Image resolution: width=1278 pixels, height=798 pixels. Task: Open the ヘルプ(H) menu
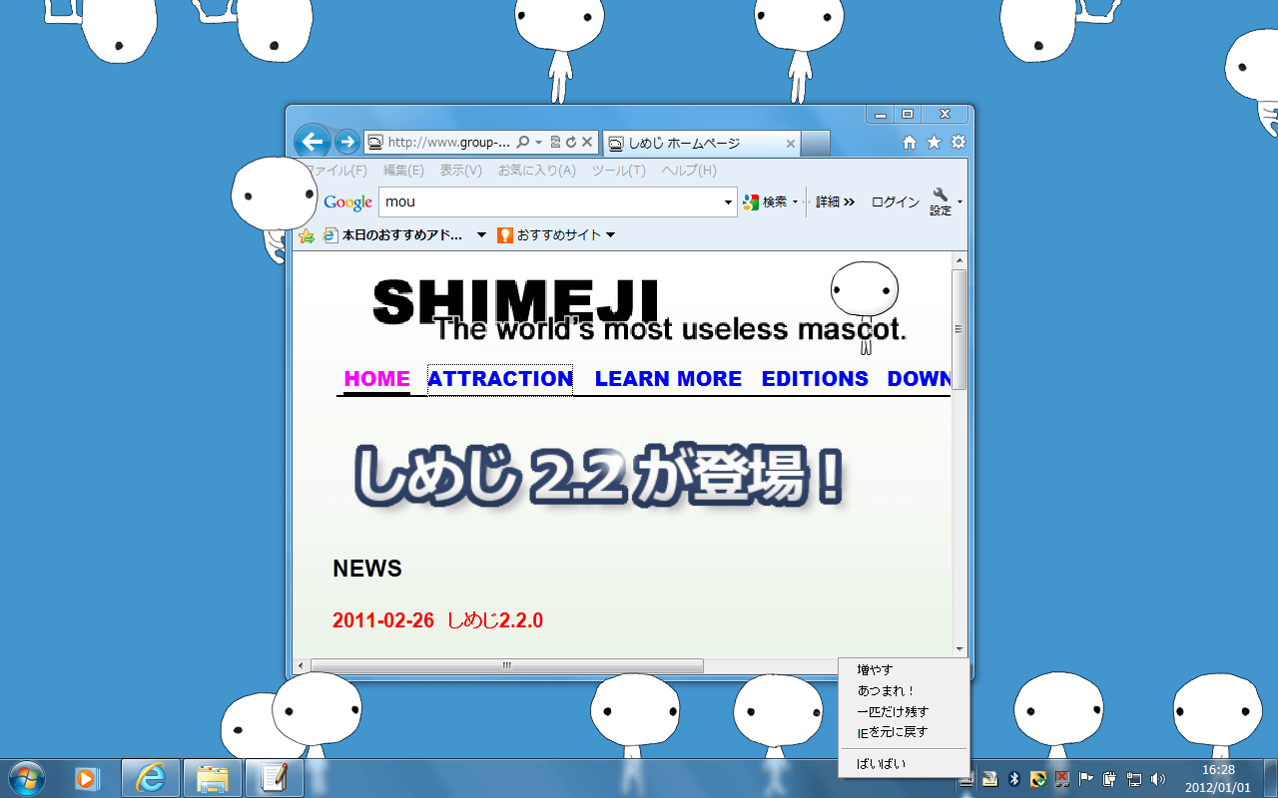tap(689, 171)
